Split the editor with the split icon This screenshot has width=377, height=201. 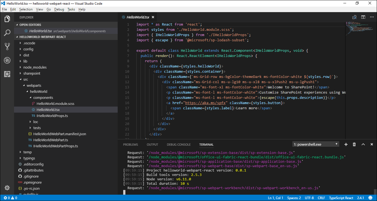click(x=363, y=17)
